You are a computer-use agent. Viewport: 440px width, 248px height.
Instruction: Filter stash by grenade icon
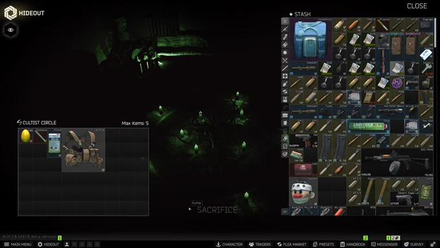(285, 84)
